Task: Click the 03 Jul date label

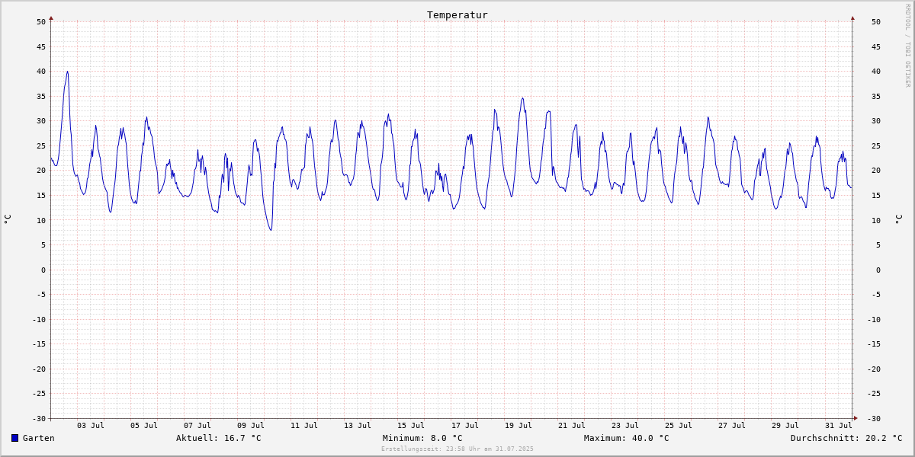Action: pos(91,426)
